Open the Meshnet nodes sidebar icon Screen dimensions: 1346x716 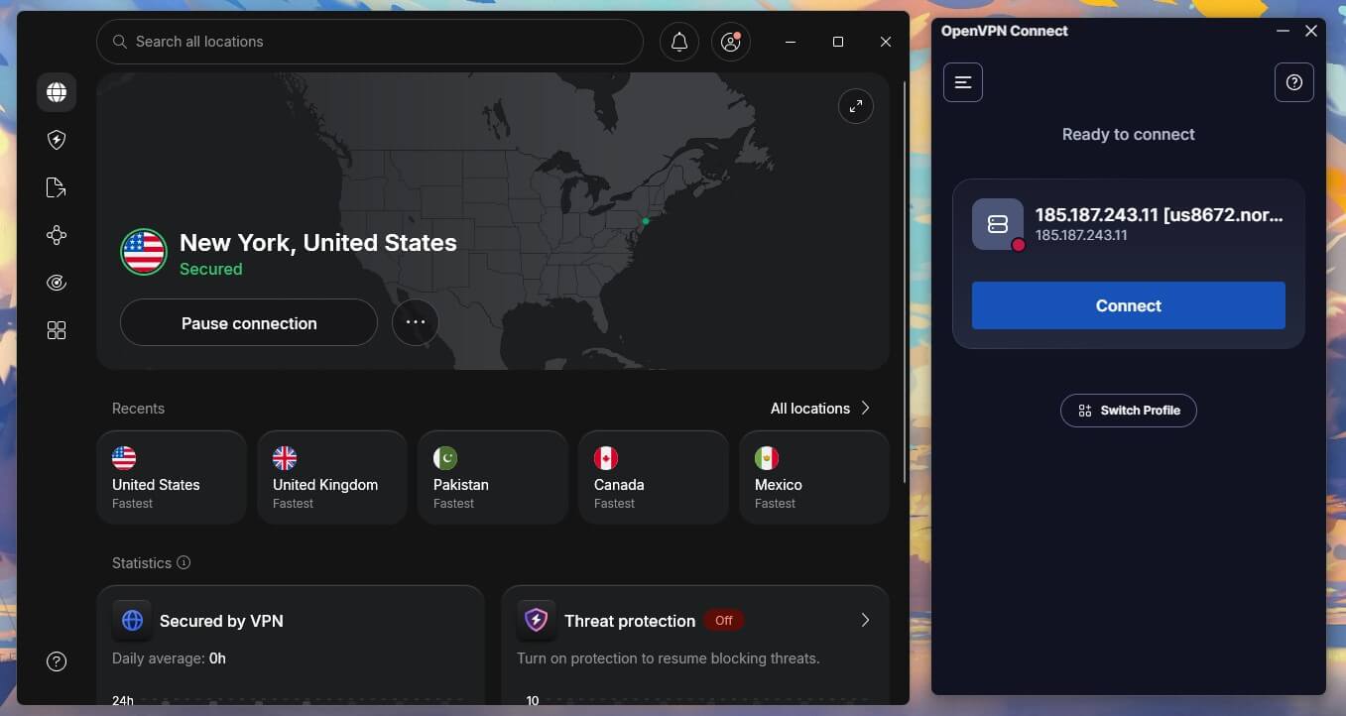[57, 235]
